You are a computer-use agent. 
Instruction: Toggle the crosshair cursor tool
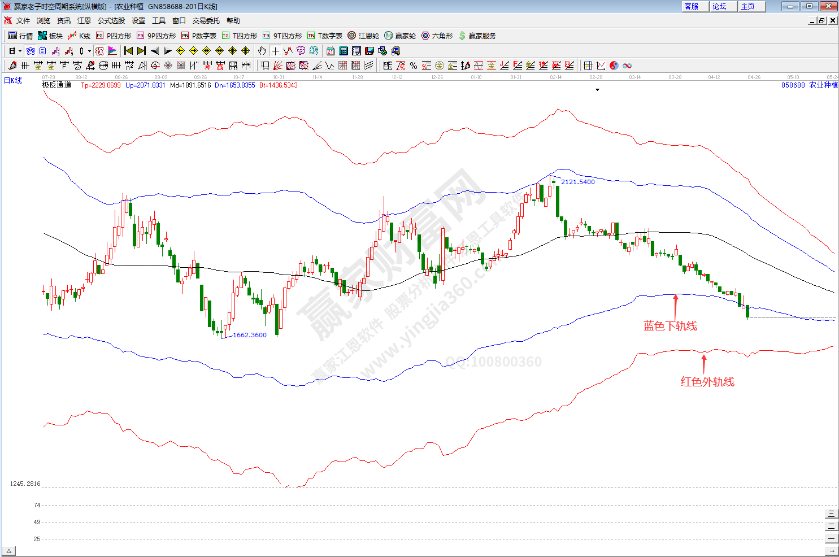click(275, 51)
